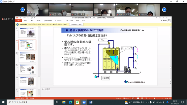
Task: Open the PowerPoint ファイル tab
Action: point(19,21)
